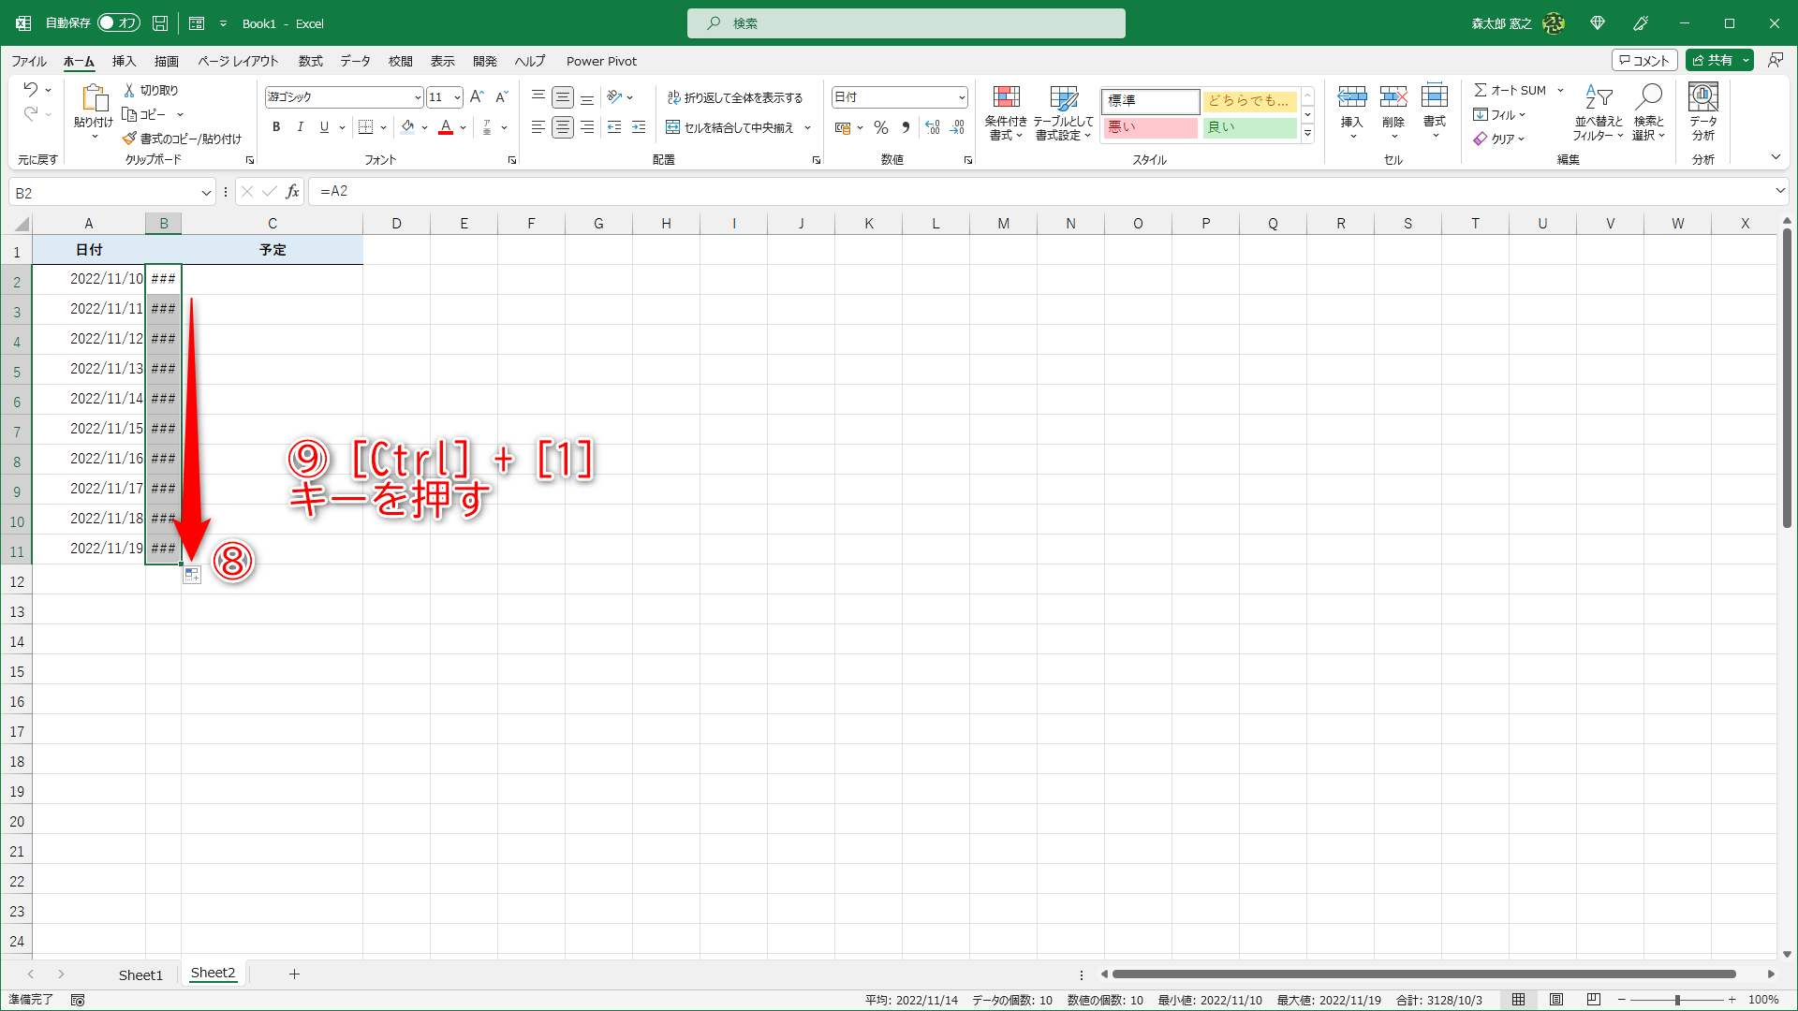Open the Page Layout ribbon tab

238,61
